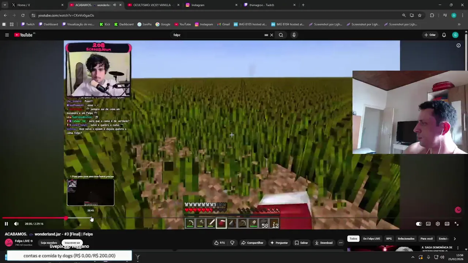
Task: Open the page zoom magnifier in address bar
Action: click(x=404, y=15)
